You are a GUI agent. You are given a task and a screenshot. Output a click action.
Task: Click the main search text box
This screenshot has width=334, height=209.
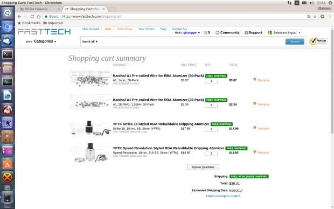[x=191, y=41]
